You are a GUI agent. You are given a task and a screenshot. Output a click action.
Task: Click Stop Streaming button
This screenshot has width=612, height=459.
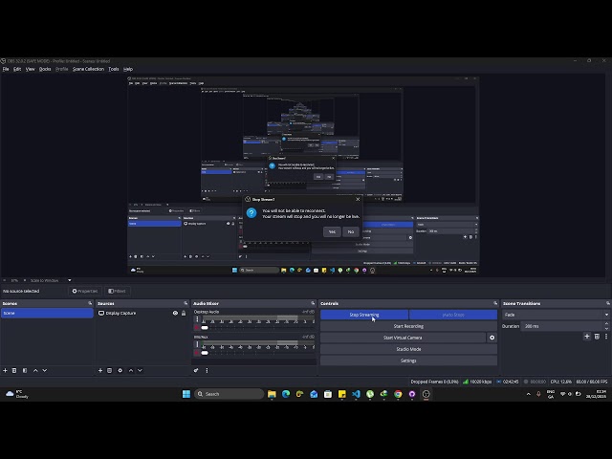(x=364, y=315)
